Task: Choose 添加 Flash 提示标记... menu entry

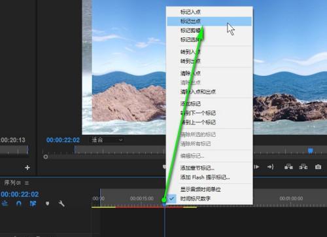Action: point(209,177)
